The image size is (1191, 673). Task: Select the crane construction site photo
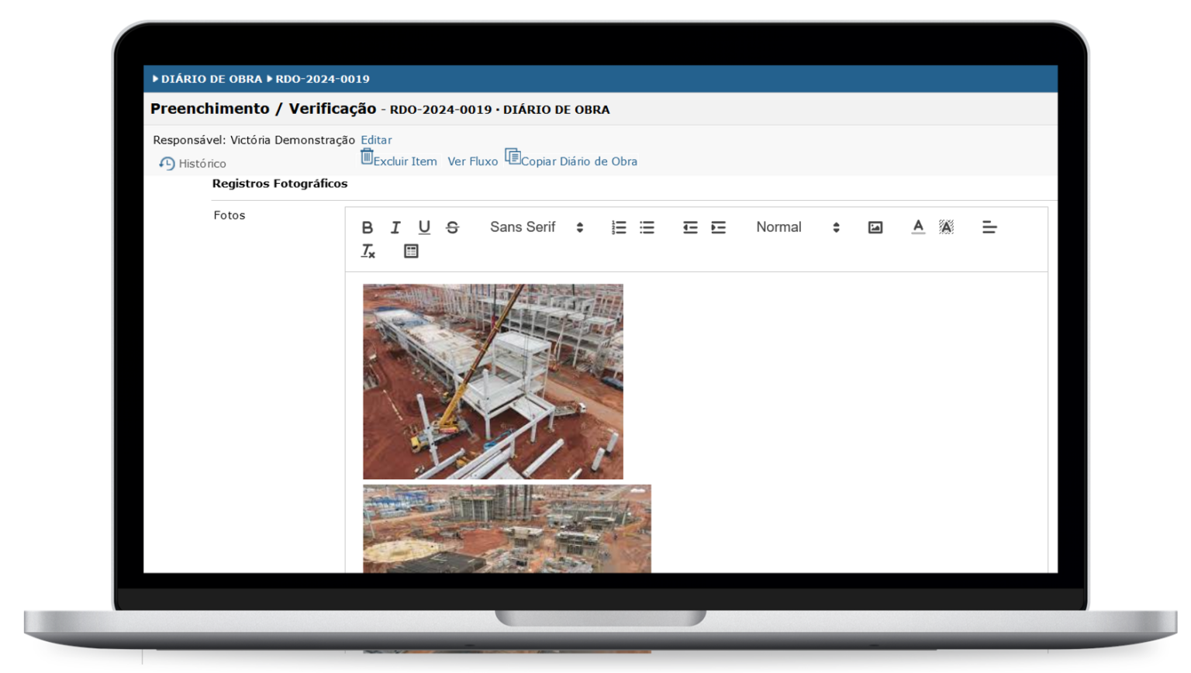[493, 381]
